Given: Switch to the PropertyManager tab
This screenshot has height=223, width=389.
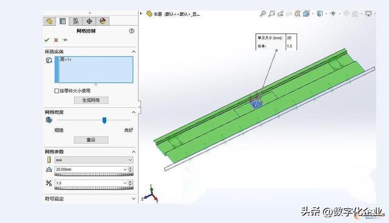Looking at the screenshot, I should click(x=62, y=21).
